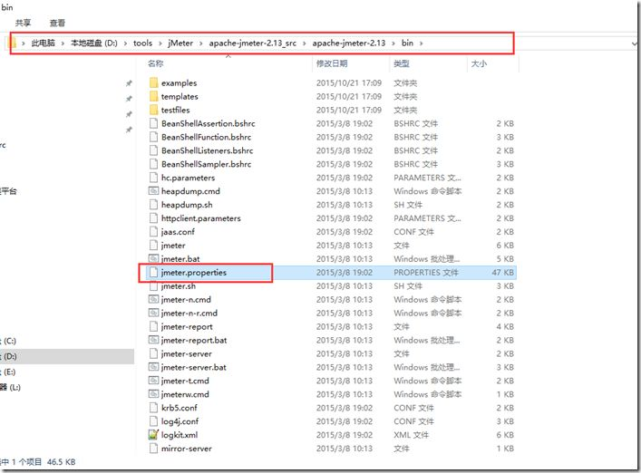This screenshot has height=473, width=641.
Task: Select the heapdump.cmd script icon
Action: [x=153, y=191]
